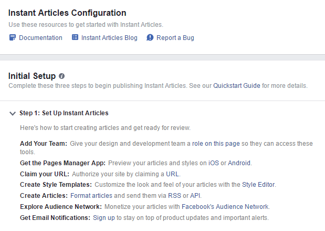Open the Style Editor link
The height and width of the screenshot is (231, 325).
(258, 185)
